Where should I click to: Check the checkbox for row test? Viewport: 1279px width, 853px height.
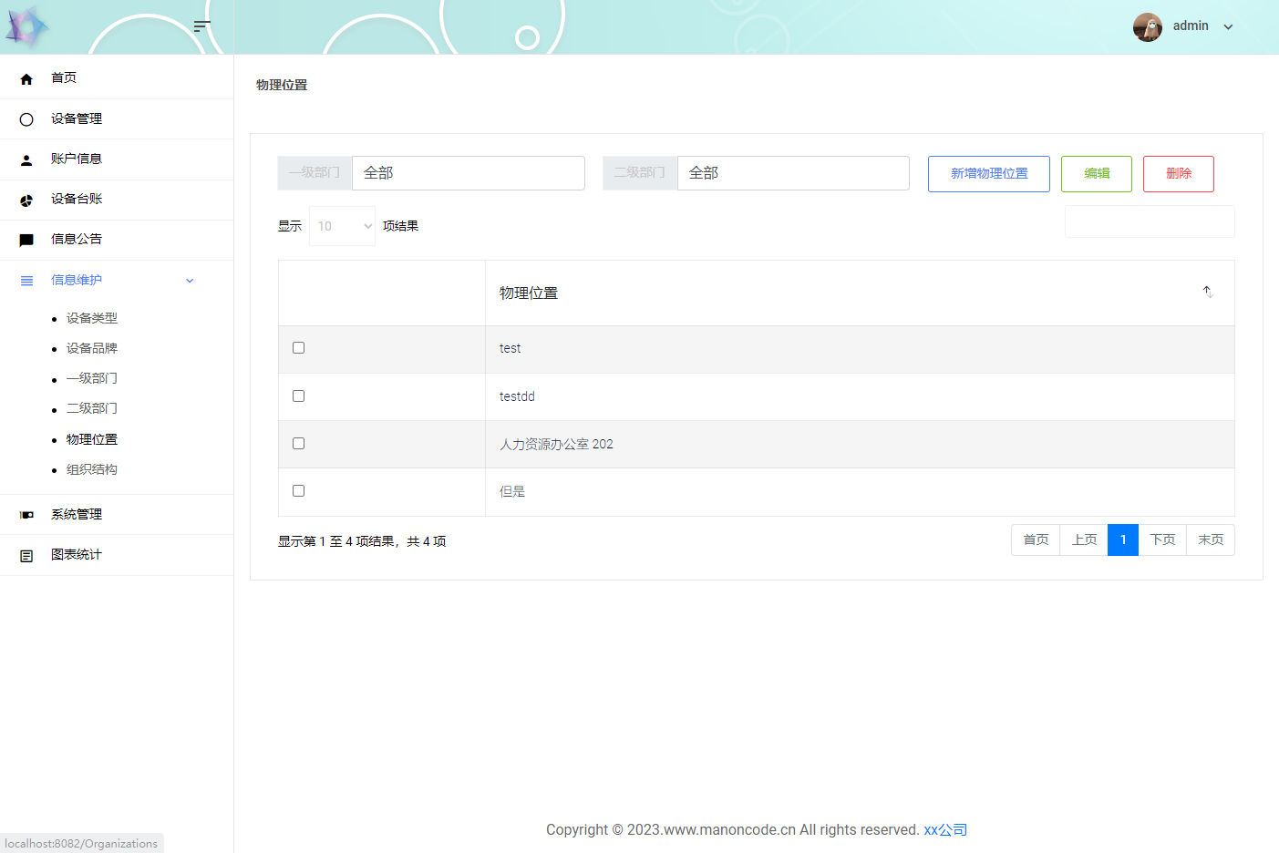[x=298, y=347]
